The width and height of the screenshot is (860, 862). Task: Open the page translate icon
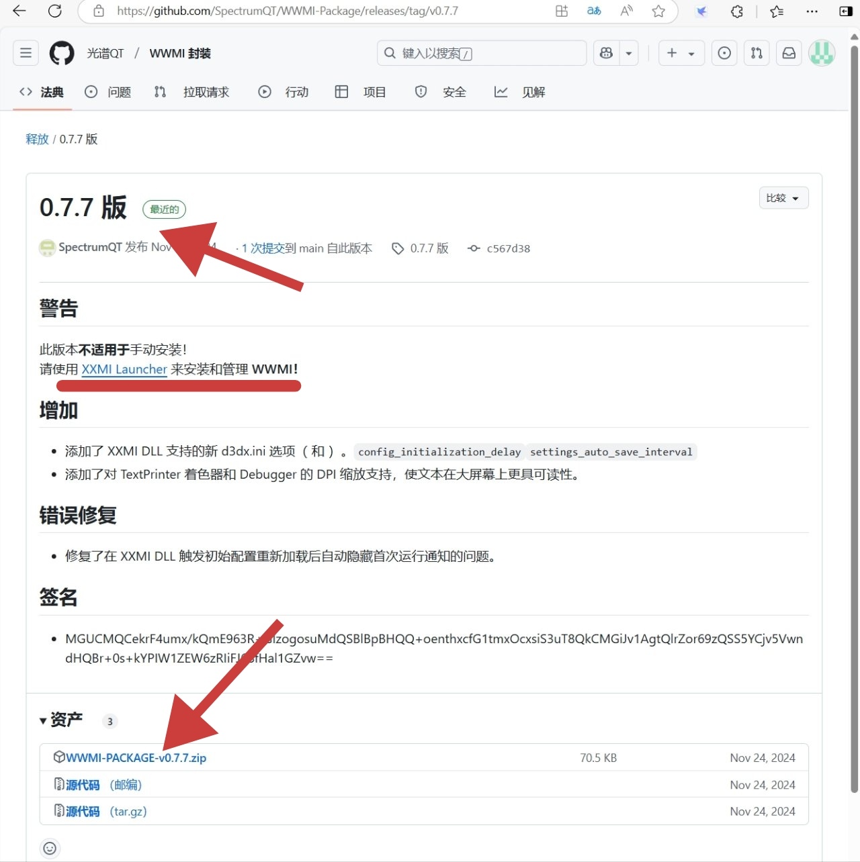coord(594,11)
